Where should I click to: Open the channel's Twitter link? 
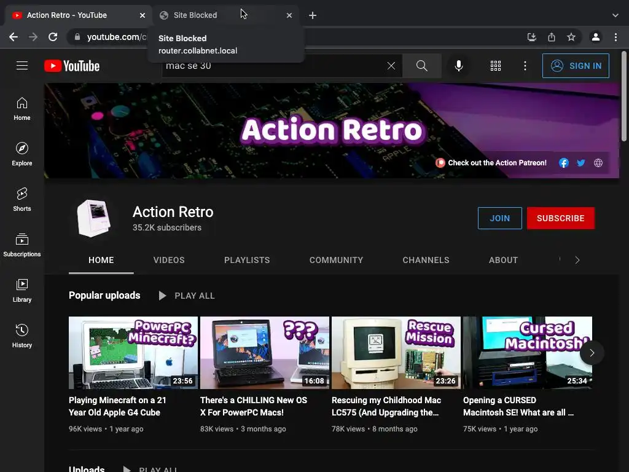coord(581,162)
